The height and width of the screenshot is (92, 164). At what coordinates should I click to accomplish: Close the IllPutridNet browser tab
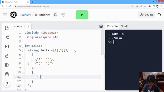coord(28,2)
